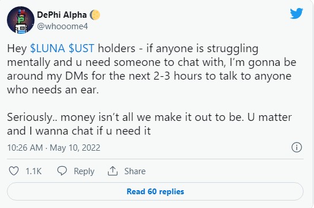Click the share upload arrow icon
The height and width of the screenshot is (208, 314).
pos(113,171)
